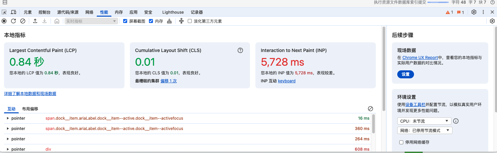Switch to the 控制台 tab

click(x=45, y=12)
